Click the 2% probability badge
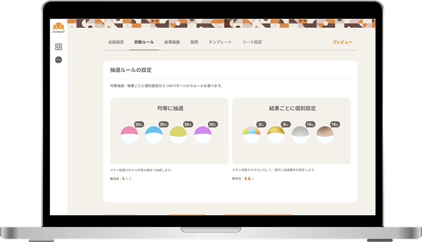The image size is (422, 242). [261, 124]
